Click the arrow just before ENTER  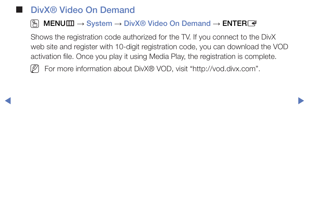coord(216,24)
